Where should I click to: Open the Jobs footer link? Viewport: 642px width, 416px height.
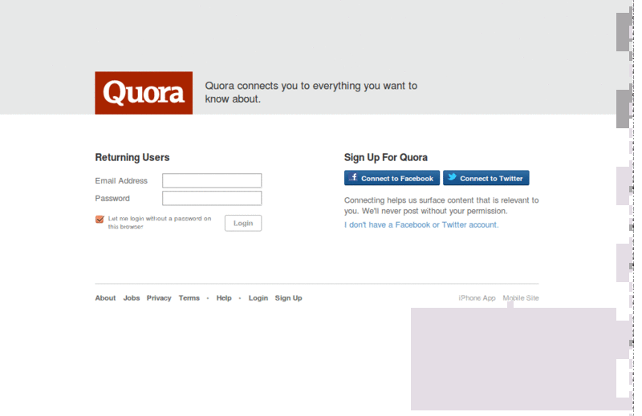point(132,298)
